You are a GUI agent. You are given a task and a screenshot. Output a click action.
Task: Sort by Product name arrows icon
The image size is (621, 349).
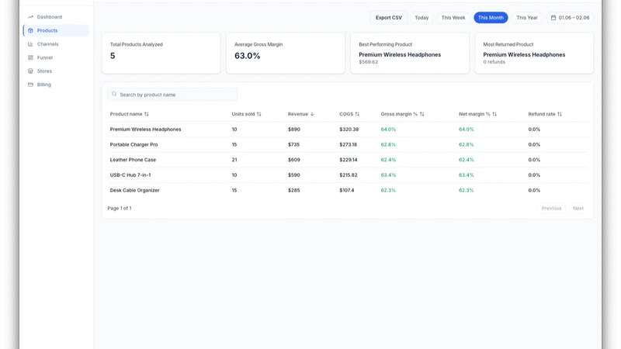[147, 114]
